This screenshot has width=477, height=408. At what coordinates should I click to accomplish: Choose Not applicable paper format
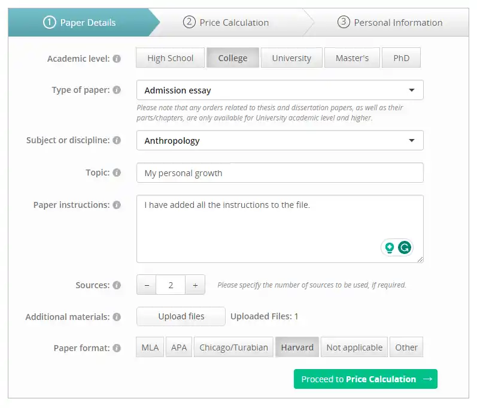(354, 347)
